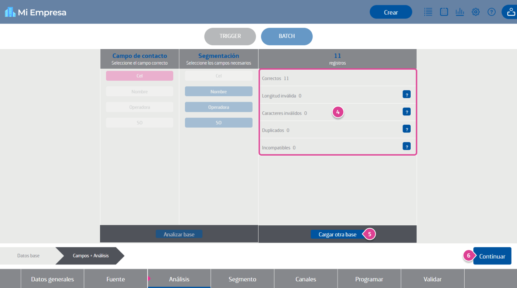517x288 pixels.
Task: Toggle SO in Segmentación column
Action: click(x=219, y=123)
